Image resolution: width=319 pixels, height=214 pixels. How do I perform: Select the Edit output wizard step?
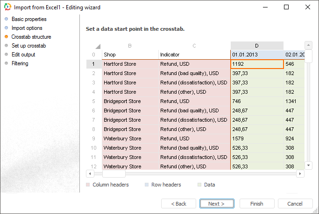coord(23,55)
